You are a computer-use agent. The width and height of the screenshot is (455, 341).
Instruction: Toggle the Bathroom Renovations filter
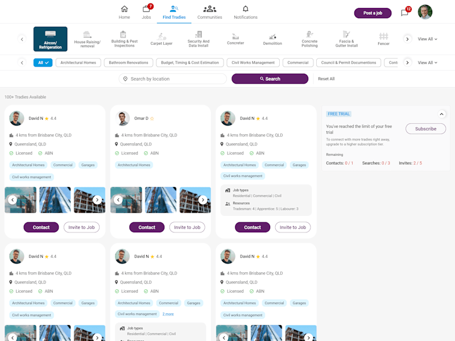(129, 63)
